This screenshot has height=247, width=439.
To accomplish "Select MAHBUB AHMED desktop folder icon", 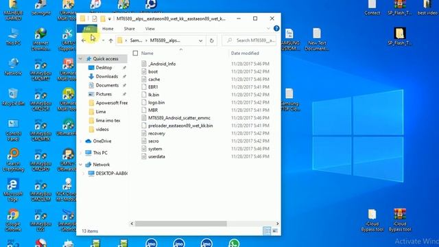I will pos(13,10).
